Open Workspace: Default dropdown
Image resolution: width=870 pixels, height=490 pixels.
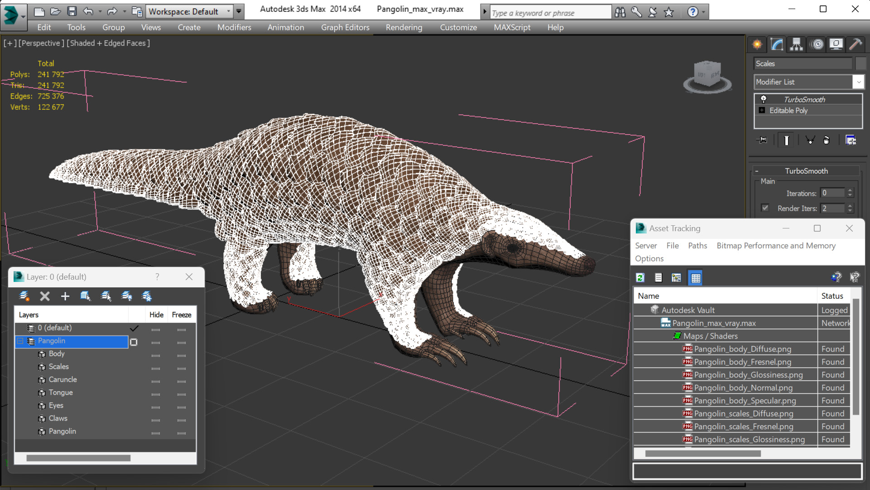tap(190, 11)
